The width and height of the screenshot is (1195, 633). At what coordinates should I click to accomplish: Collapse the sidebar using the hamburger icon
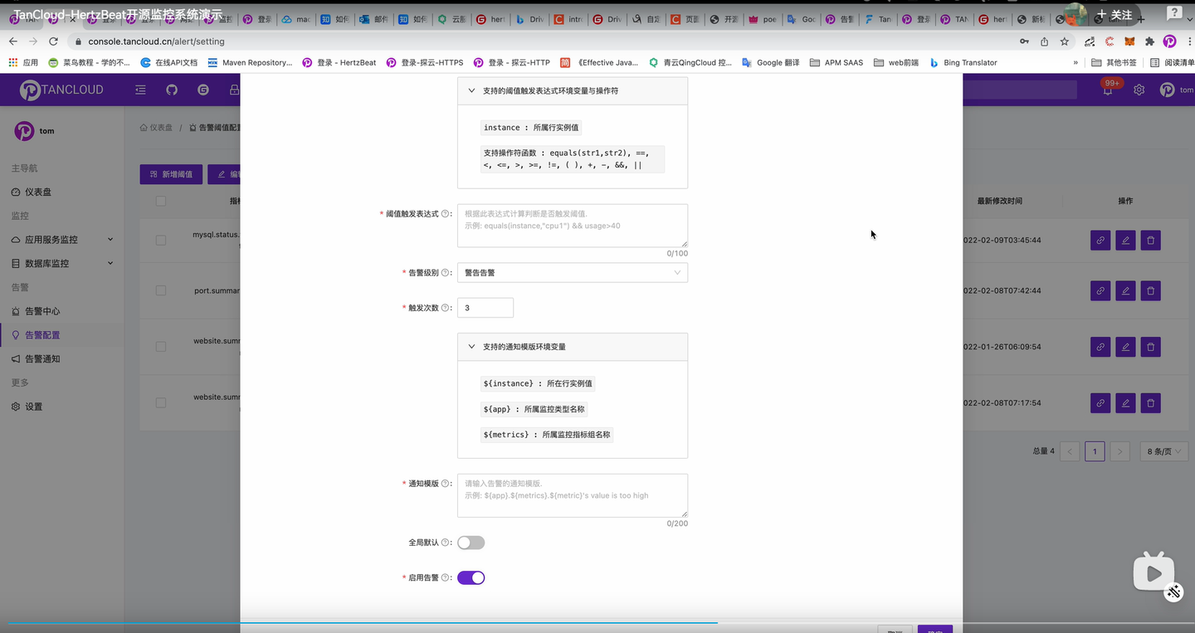[140, 90]
